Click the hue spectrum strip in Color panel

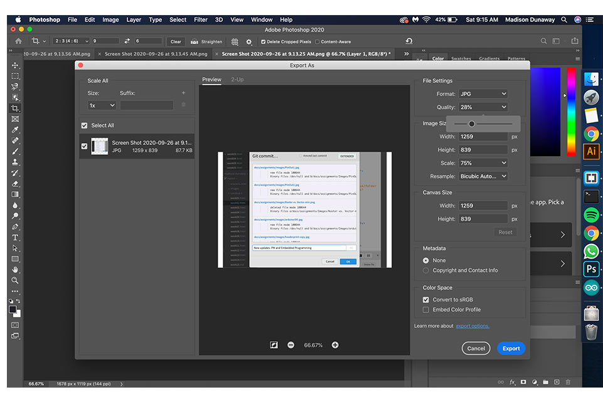pos(572,112)
